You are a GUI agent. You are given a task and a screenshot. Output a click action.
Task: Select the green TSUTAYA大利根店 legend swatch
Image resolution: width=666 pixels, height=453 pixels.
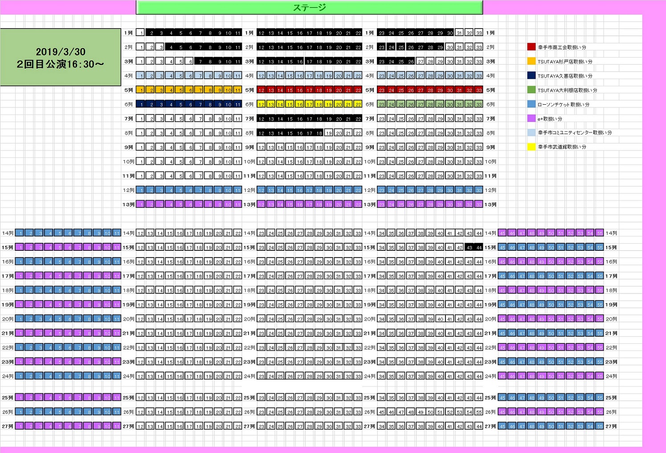(x=531, y=90)
